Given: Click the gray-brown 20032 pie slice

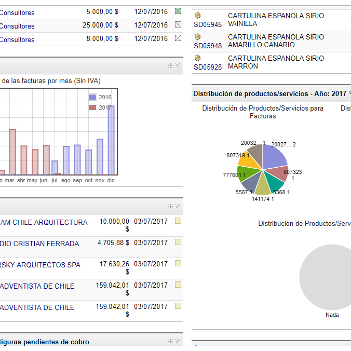Looking at the screenshot, I should coord(256,154).
